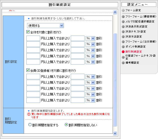Click the red bullet beside 割引制度設定
Screen dimensions: 158x139
click(123, 52)
